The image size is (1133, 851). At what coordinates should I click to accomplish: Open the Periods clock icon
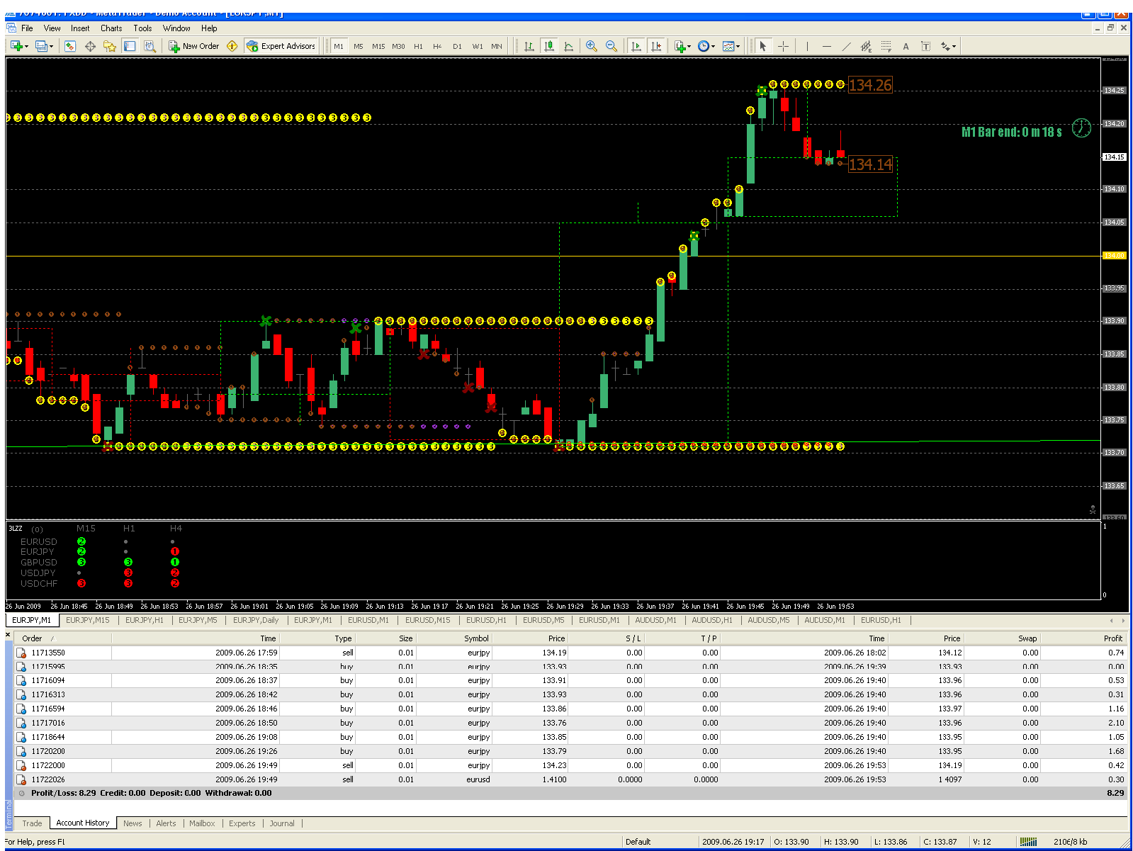coord(703,46)
